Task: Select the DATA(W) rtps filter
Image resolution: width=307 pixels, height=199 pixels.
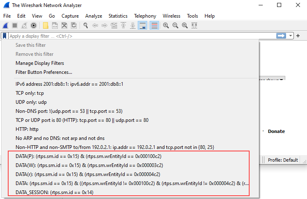Action: [x=89, y=165]
